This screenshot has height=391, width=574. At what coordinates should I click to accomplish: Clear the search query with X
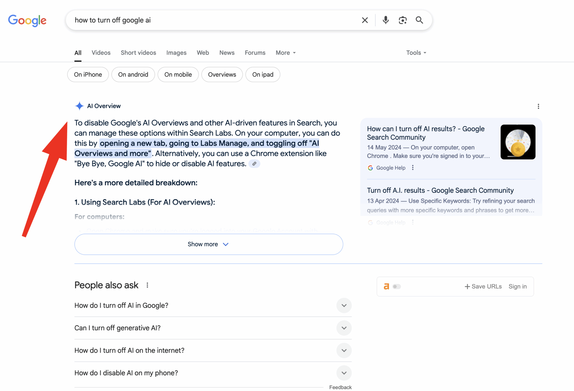point(365,20)
